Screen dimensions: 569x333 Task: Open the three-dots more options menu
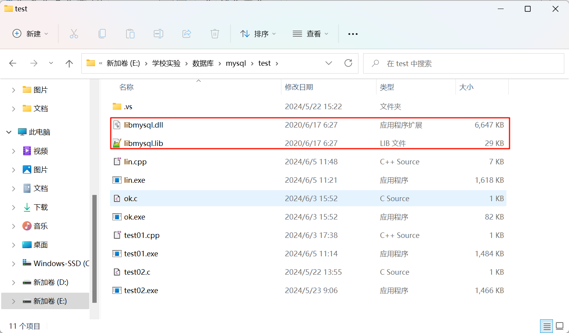[353, 34]
